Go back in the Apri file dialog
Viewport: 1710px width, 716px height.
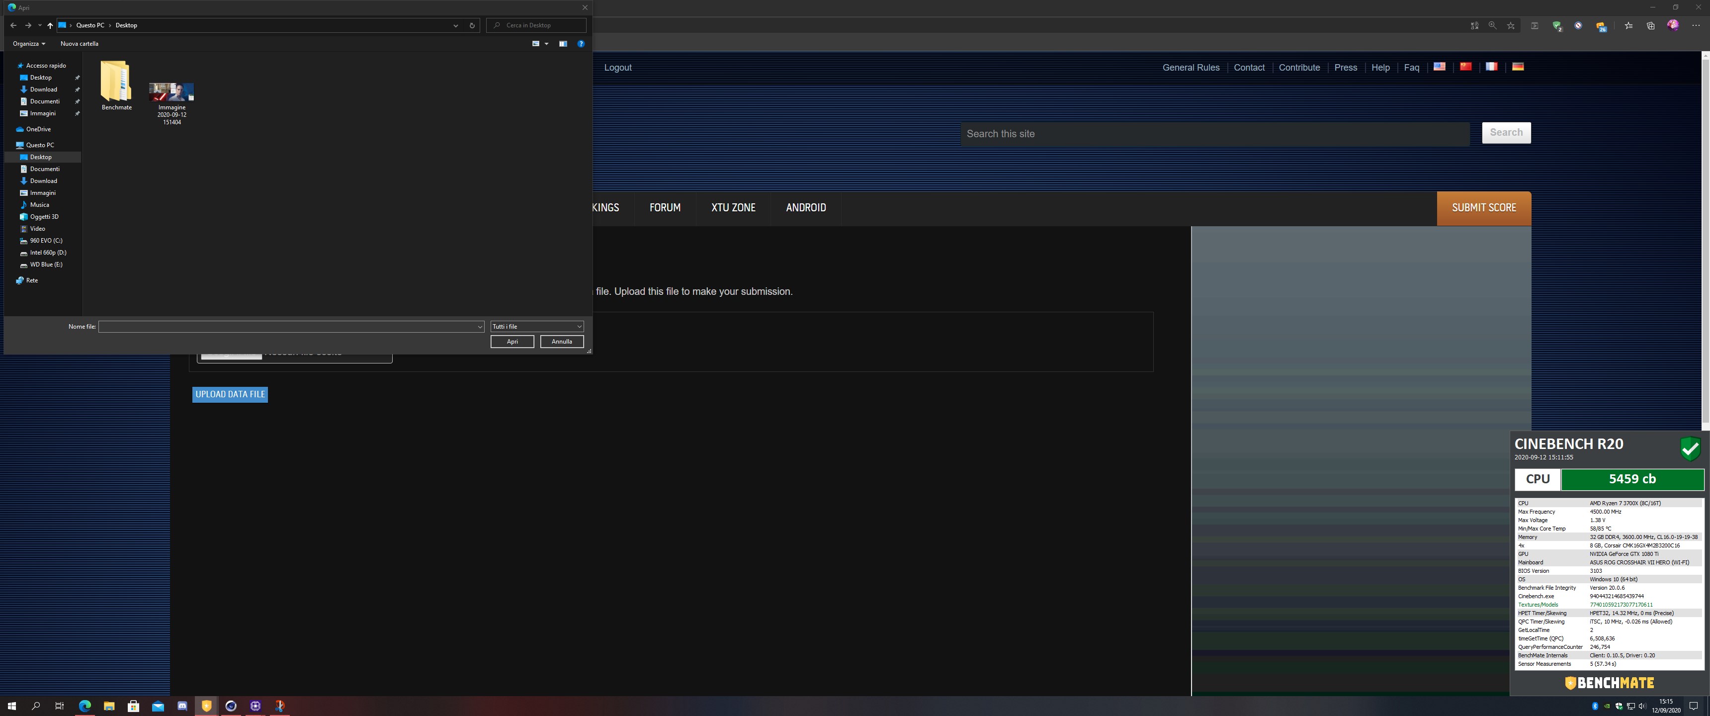[x=13, y=25]
